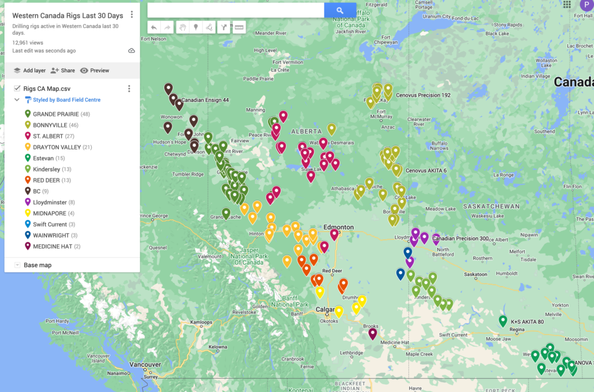
Task: Select the add directions tool
Action: click(x=224, y=27)
